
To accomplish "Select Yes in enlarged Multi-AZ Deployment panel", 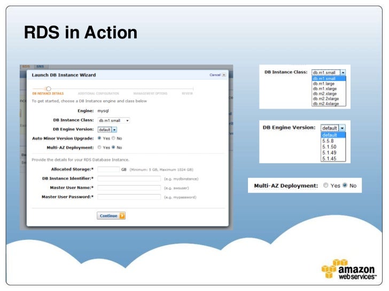I will click(x=326, y=185).
